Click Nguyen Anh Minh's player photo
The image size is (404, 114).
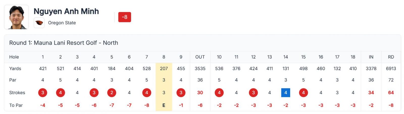[16, 17]
